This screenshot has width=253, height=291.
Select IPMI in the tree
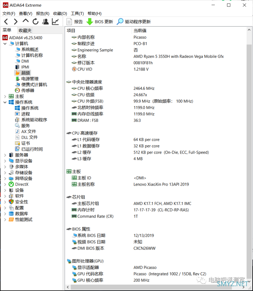coord(22,67)
